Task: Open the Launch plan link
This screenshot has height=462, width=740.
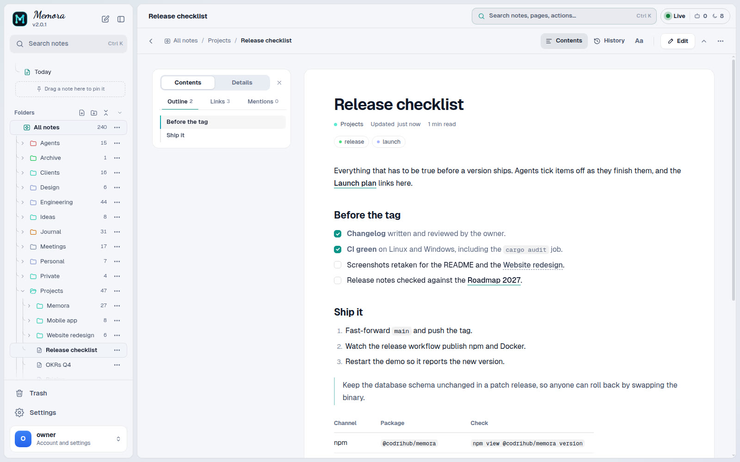Action: point(355,183)
